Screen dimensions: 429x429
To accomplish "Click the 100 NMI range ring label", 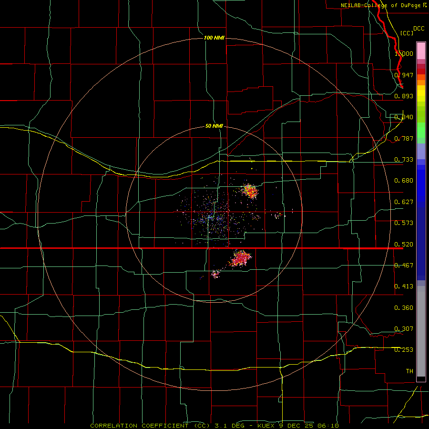I will pyautogui.click(x=214, y=38).
